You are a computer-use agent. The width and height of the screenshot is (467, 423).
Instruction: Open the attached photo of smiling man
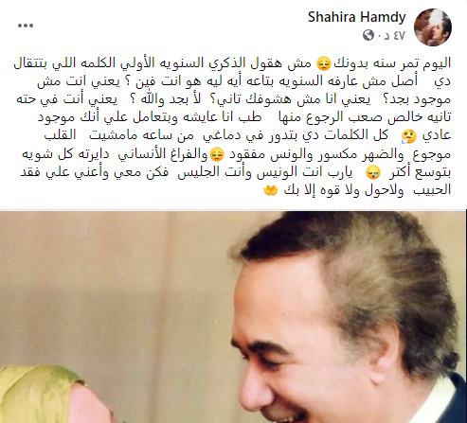pos(233,317)
